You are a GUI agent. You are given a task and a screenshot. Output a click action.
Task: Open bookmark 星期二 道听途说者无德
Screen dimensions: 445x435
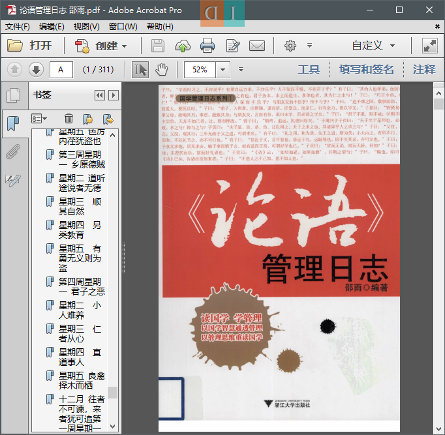(x=82, y=183)
